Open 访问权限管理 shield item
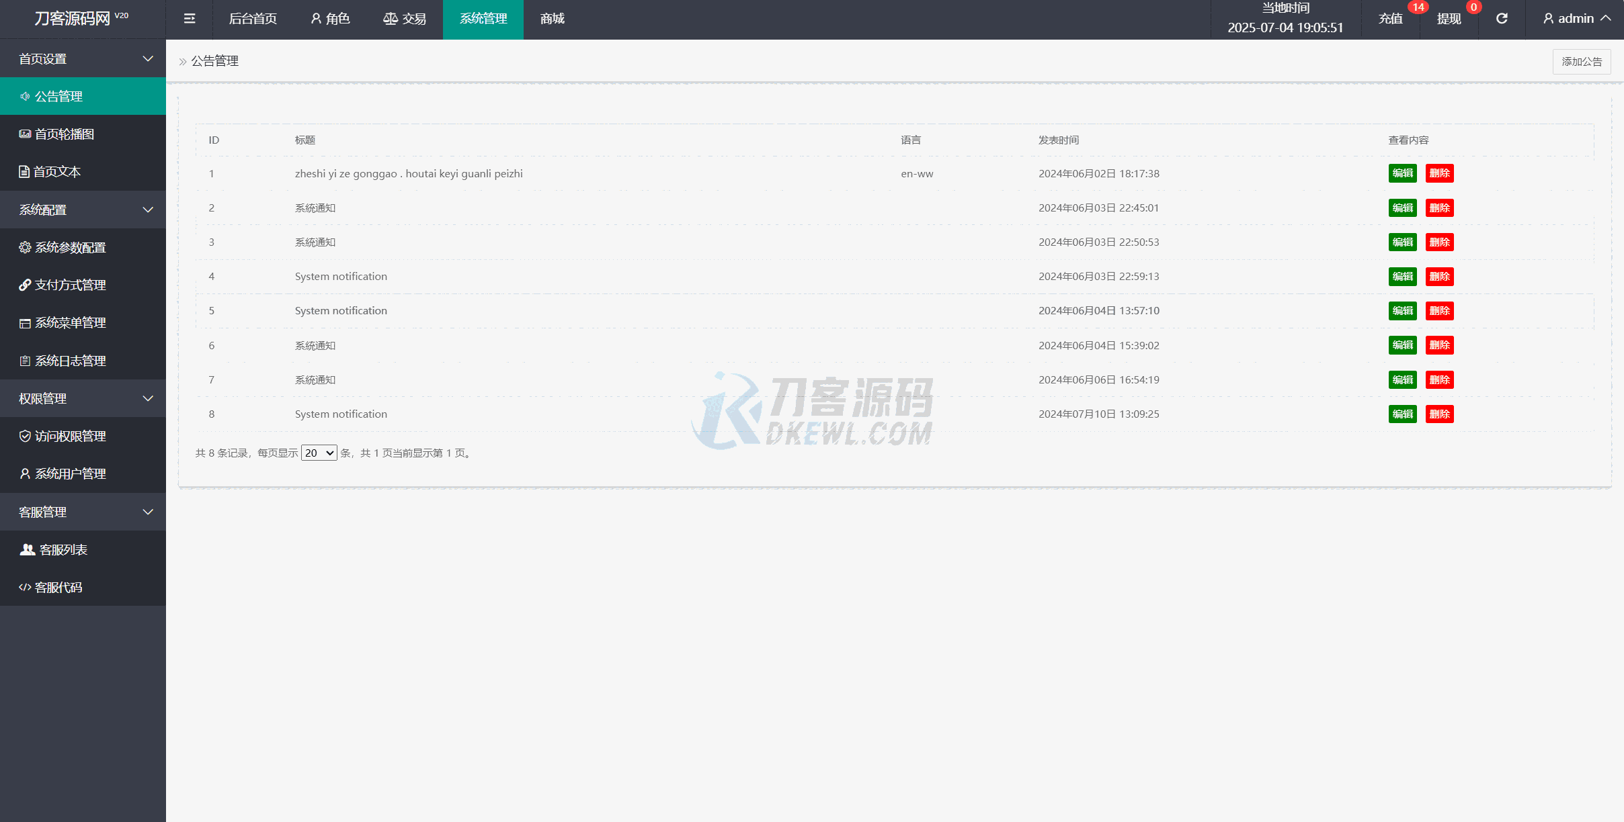The image size is (1624, 822). coord(70,437)
